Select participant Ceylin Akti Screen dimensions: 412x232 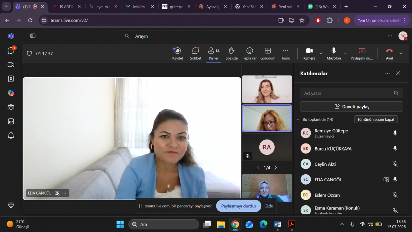[351, 164]
